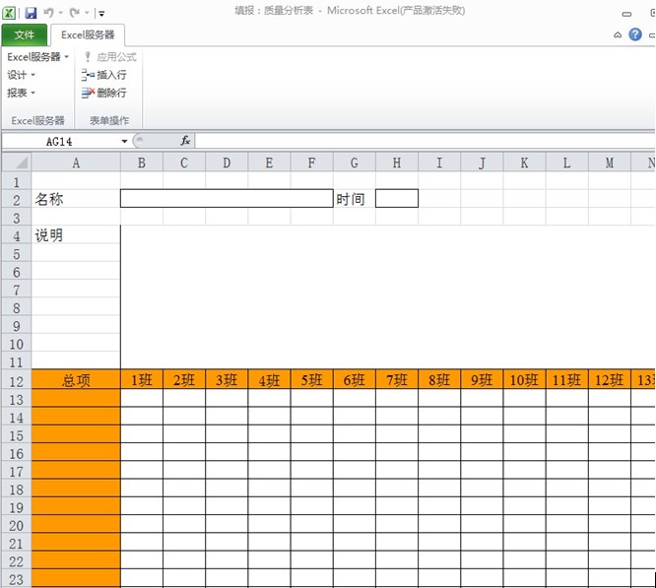Open the Excel help question mark icon
656x588 pixels.
pyautogui.click(x=635, y=34)
